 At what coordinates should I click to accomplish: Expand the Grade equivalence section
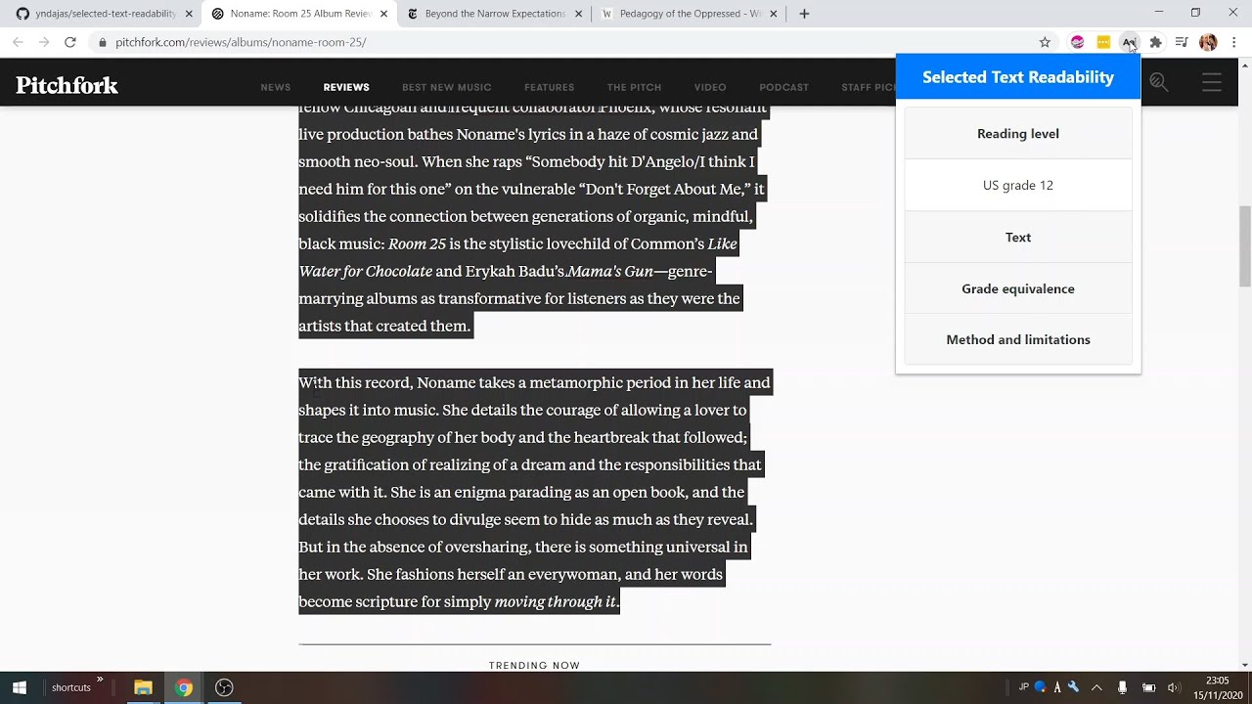click(x=1018, y=288)
